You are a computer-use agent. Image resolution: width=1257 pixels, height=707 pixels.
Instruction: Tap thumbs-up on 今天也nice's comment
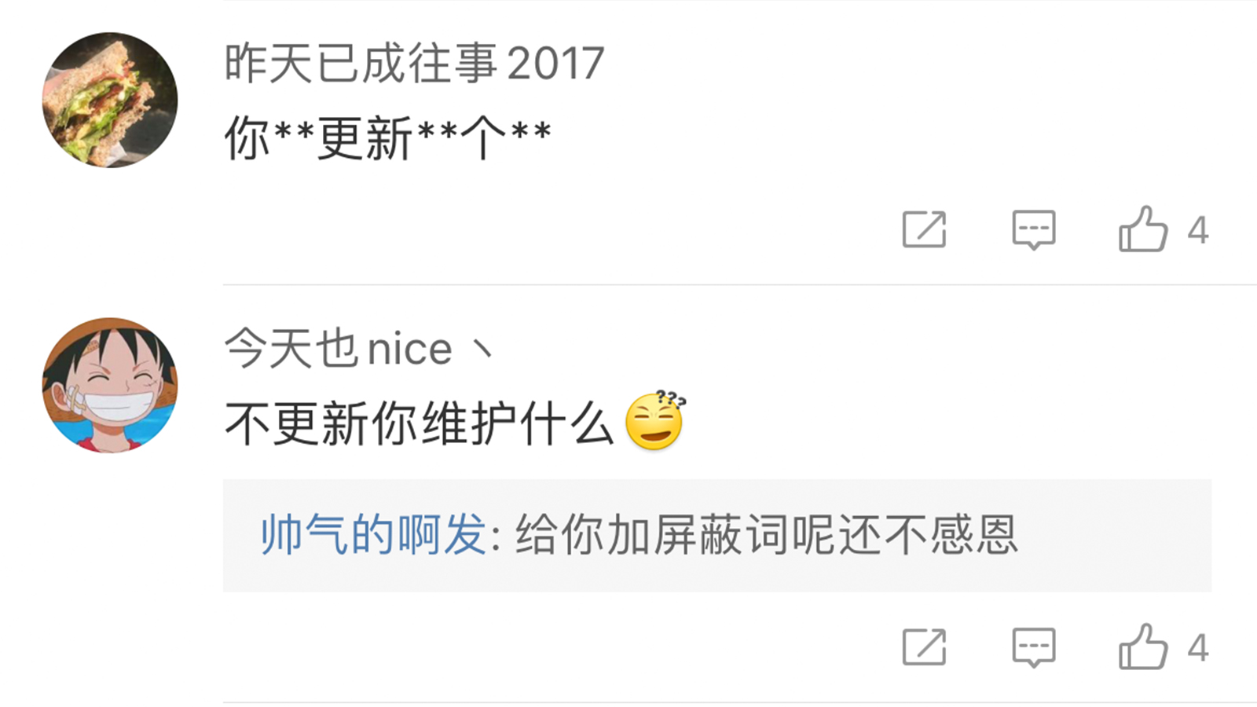pyautogui.click(x=1143, y=647)
